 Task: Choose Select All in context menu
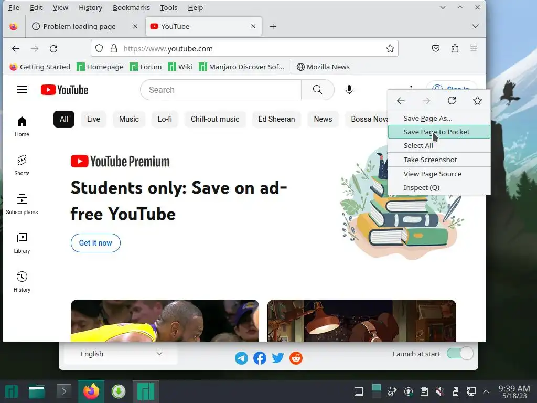point(439,146)
